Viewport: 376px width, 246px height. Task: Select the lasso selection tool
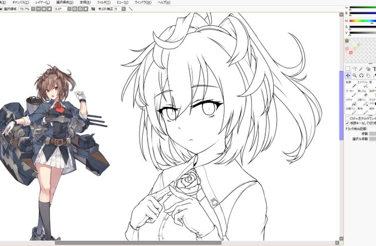[x=354, y=69]
